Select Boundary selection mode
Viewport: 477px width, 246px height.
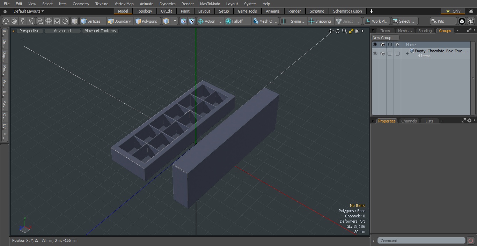pyautogui.click(x=120, y=21)
